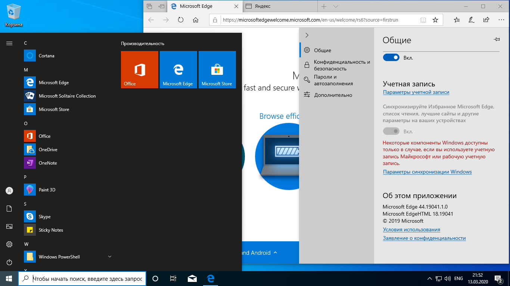Viewport: 510px width, 286px height.
Task: Open the Microsoft Edge tile in Start
Action: point(178,70)
